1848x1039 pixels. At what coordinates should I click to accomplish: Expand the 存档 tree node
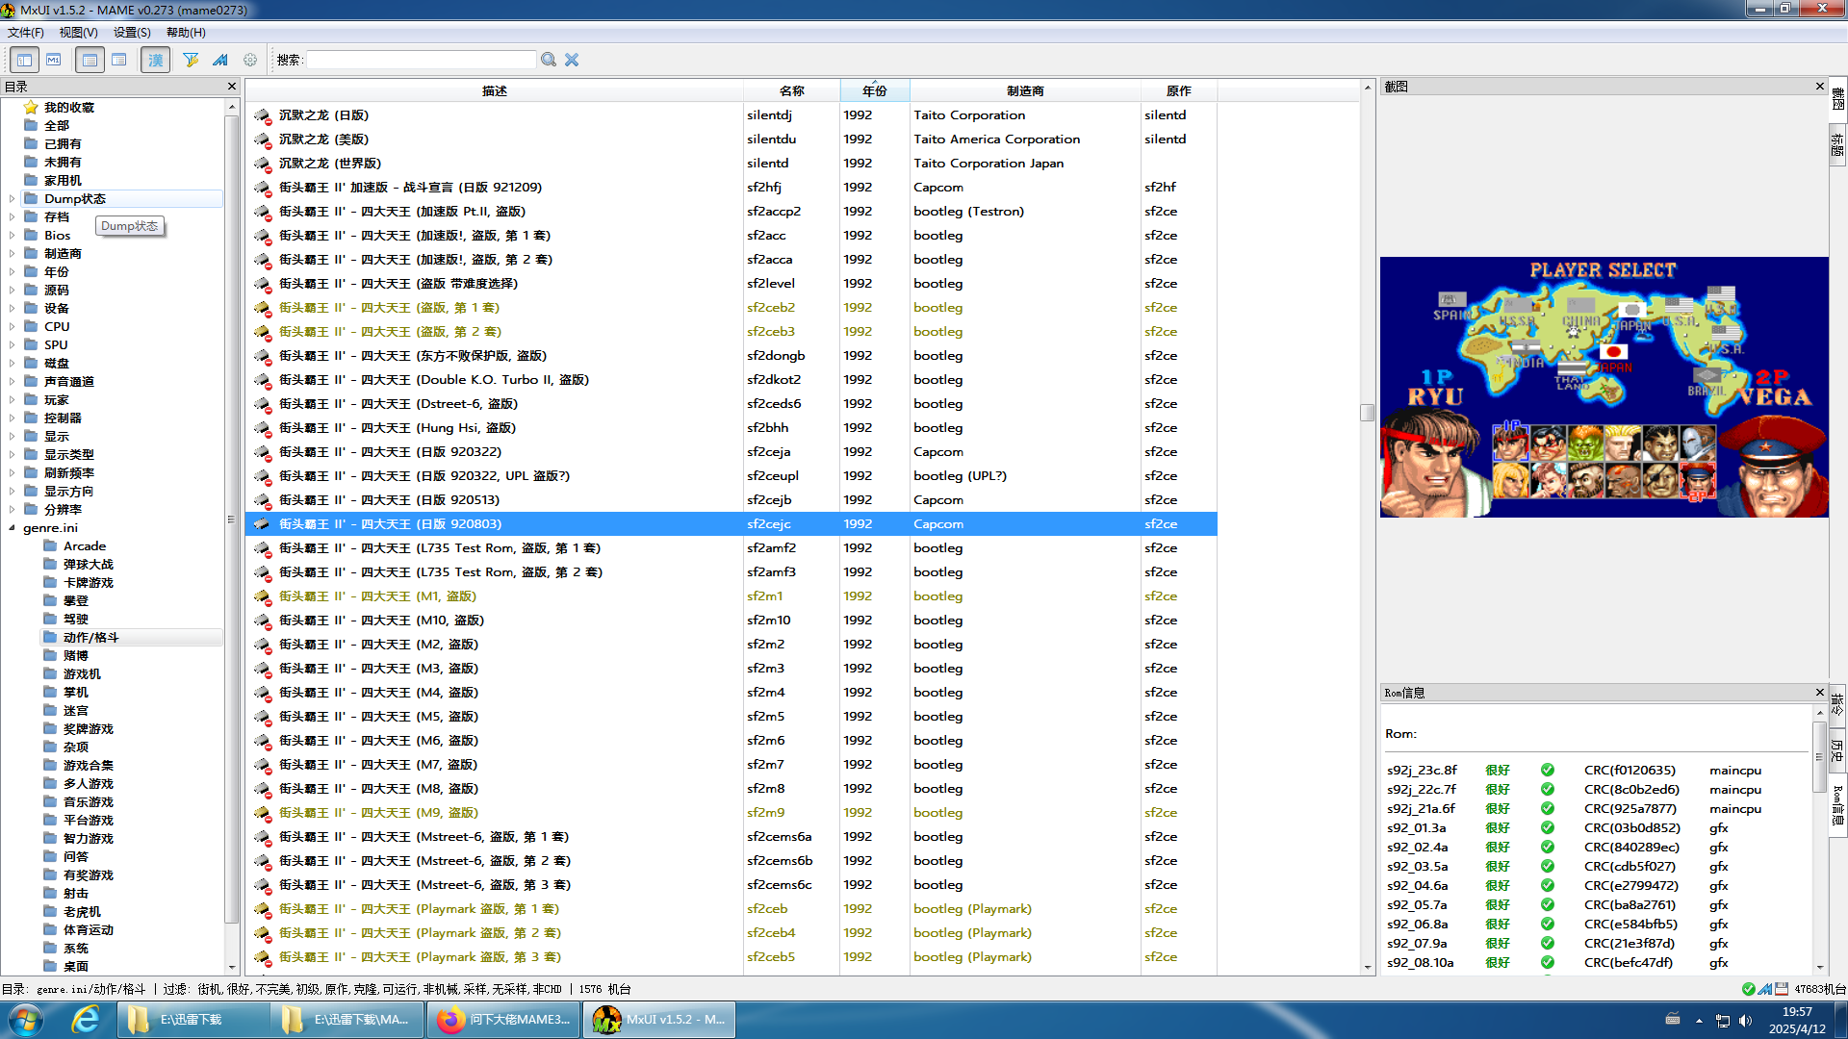tap(12, 217)
